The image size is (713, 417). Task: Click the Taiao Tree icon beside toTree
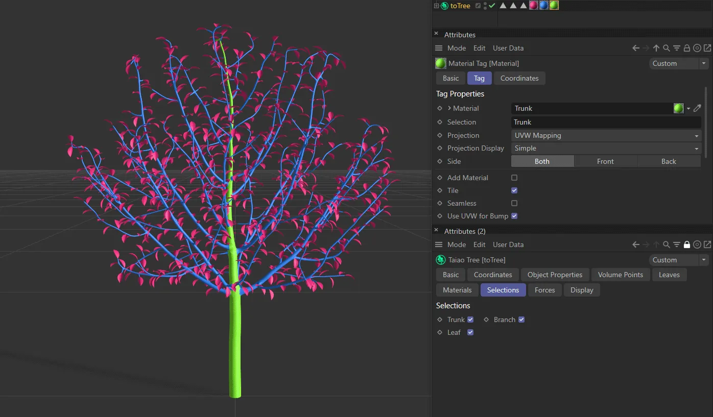tap(444, 5)
